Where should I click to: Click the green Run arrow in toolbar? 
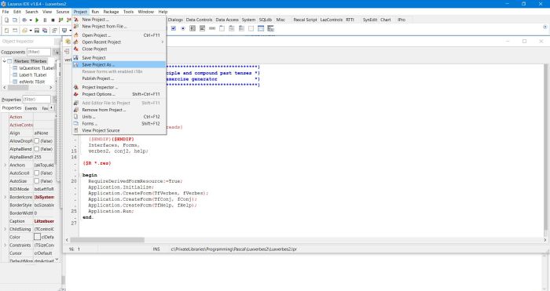pos(36,20)
